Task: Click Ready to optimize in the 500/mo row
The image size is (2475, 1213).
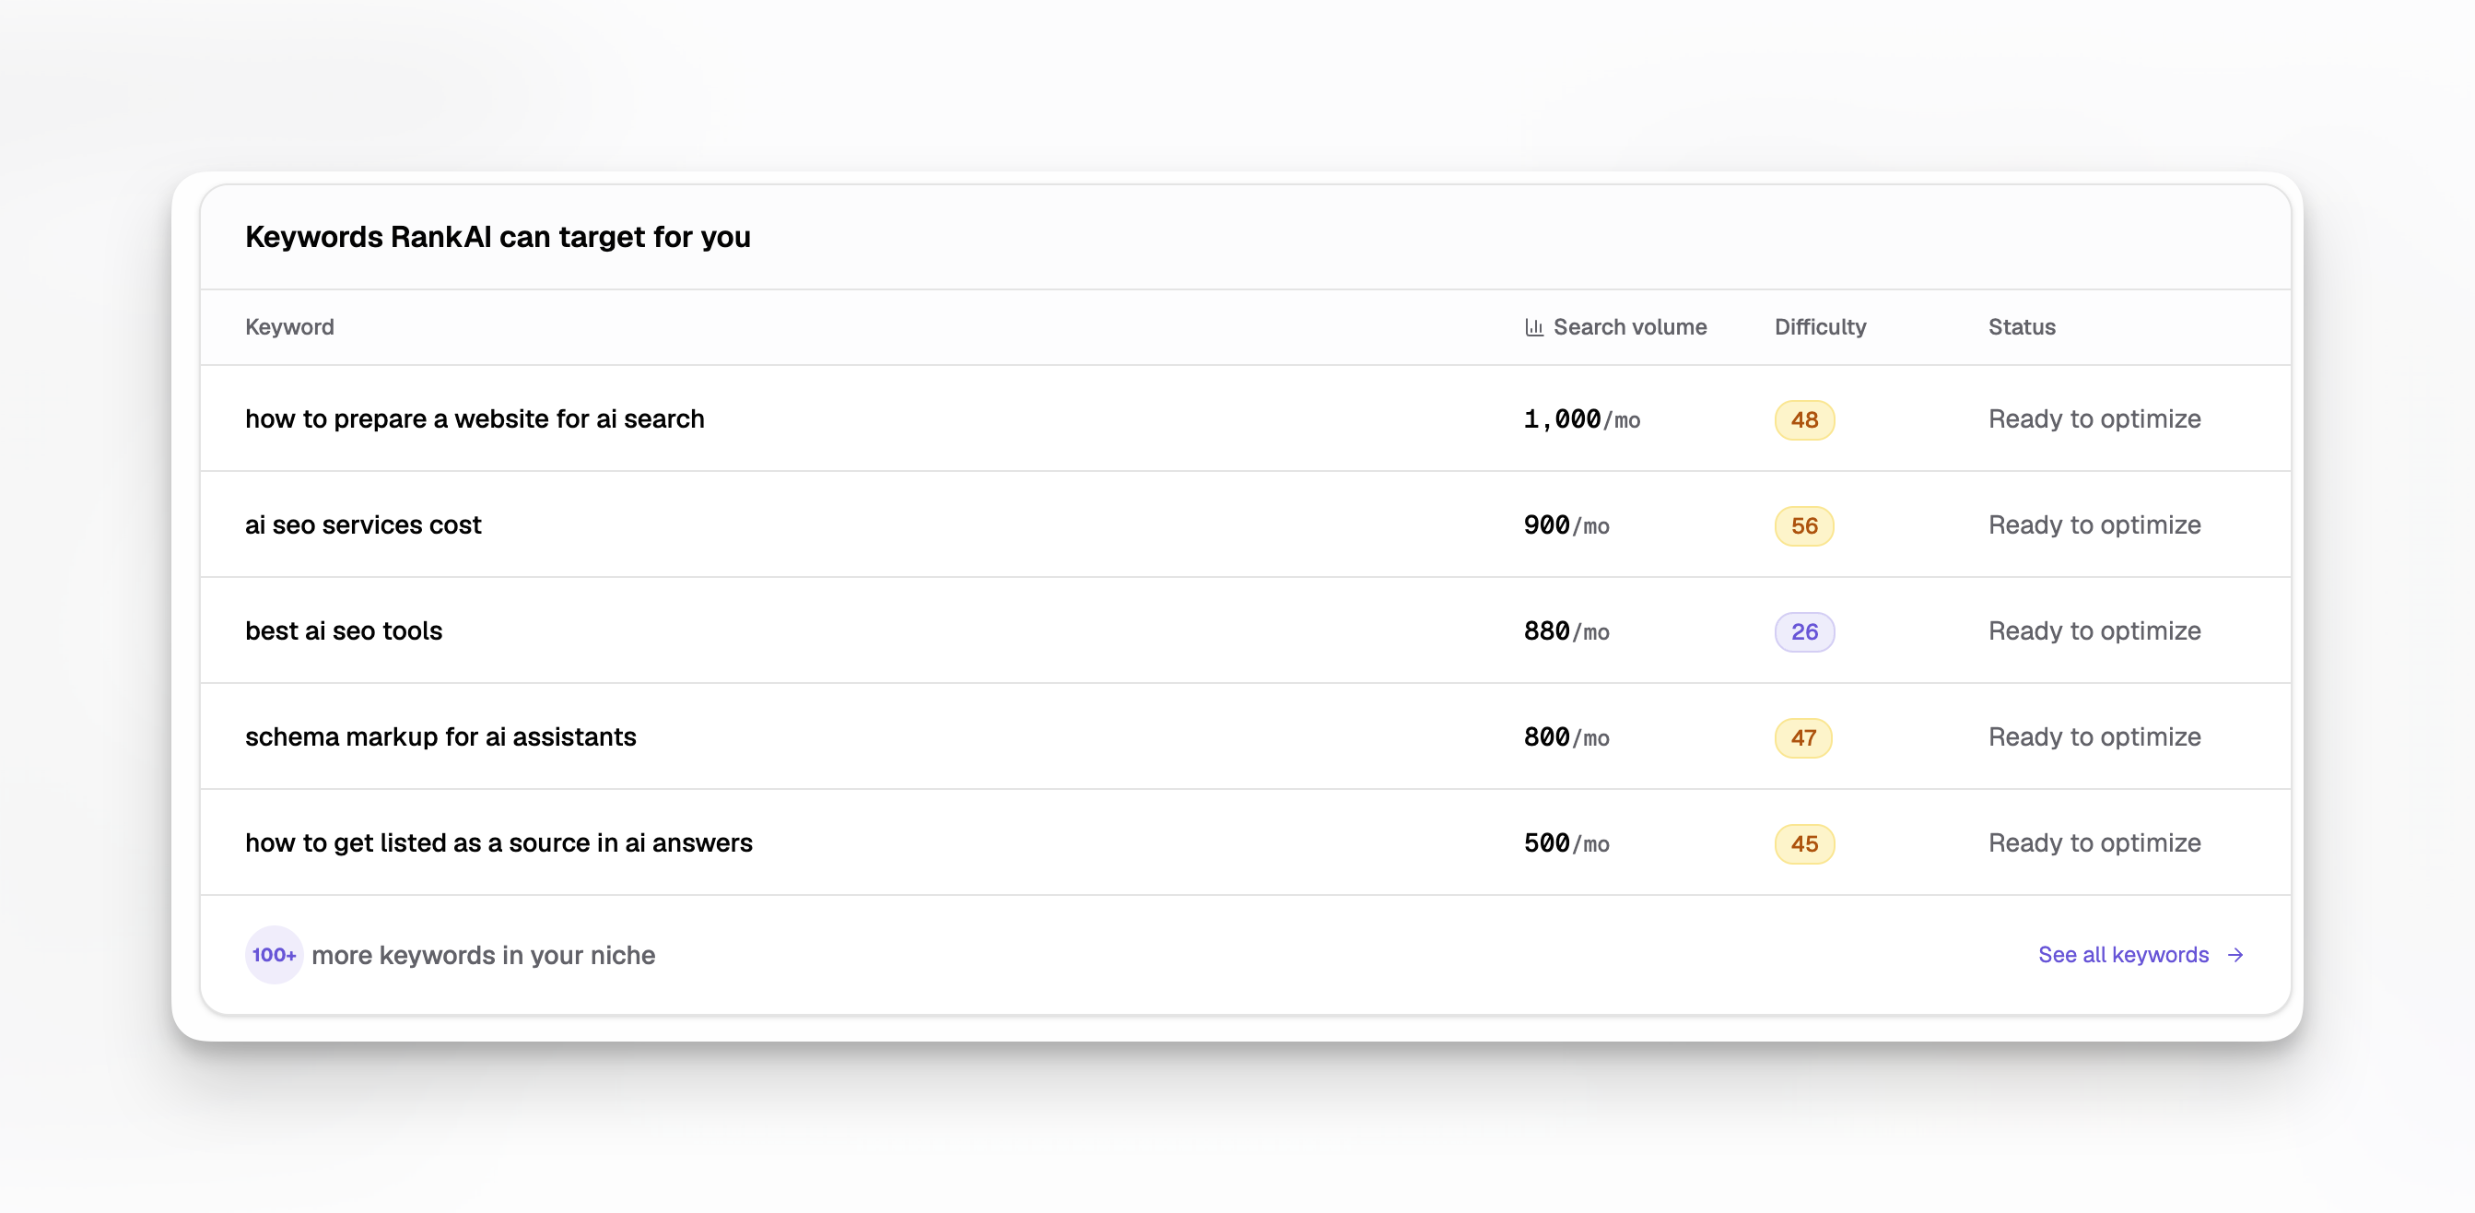Action: 2094,843
